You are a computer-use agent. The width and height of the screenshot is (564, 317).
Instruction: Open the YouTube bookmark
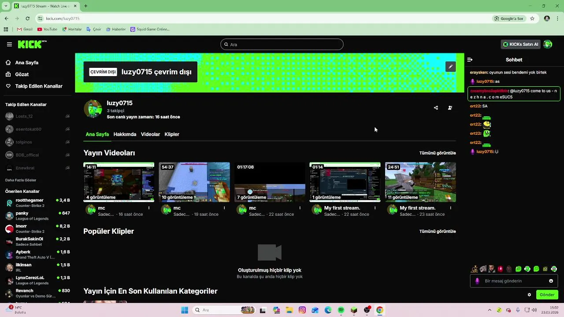pos(47,29)
